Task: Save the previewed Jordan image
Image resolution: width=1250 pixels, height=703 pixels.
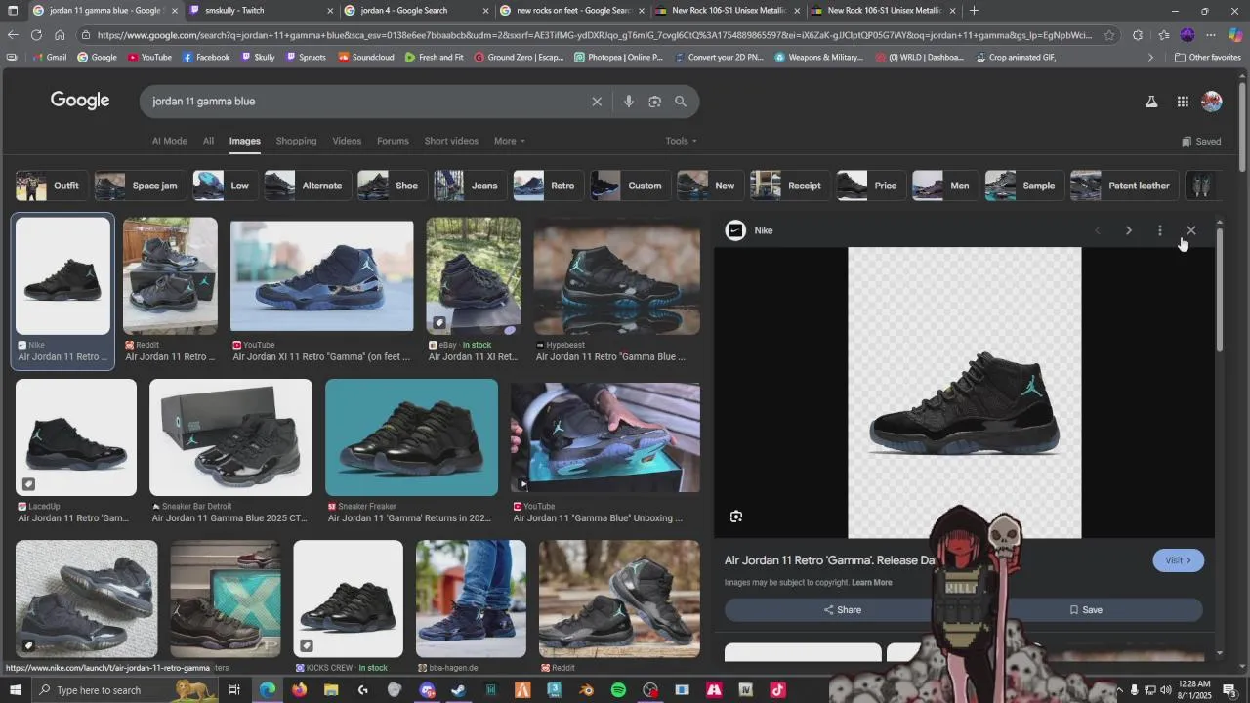Action: pos(1085,610)
